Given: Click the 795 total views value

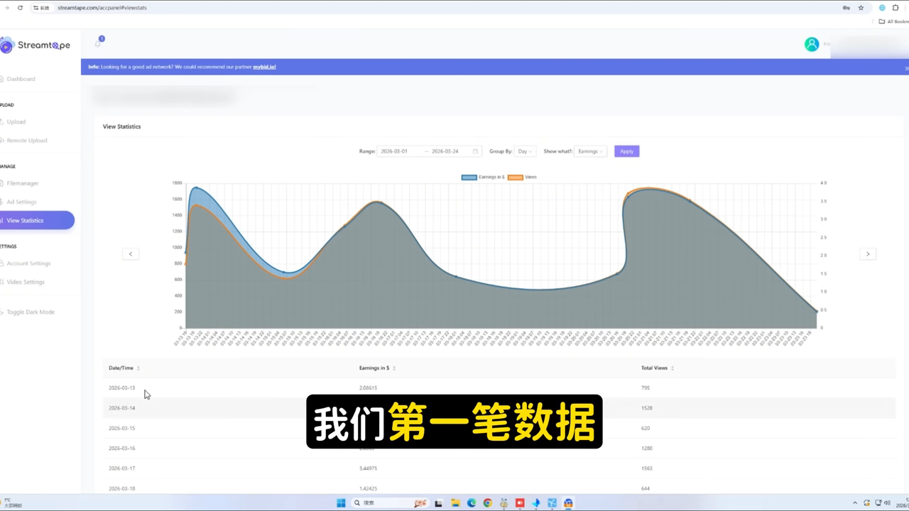Looking at the screenshot, I should pos(646,388).
